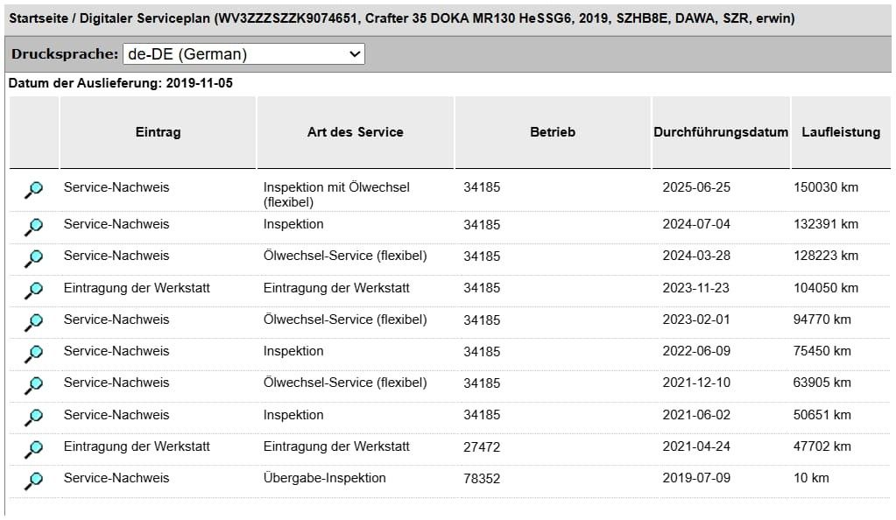Image resolution: width=896 pixels, height=520 pixels.
Task: Select the Inspektion mit Ölwechsel (flexibel) cell
Action: 336,194
